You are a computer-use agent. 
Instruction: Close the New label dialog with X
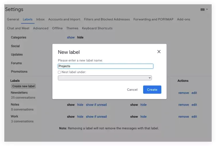point(159,52)
